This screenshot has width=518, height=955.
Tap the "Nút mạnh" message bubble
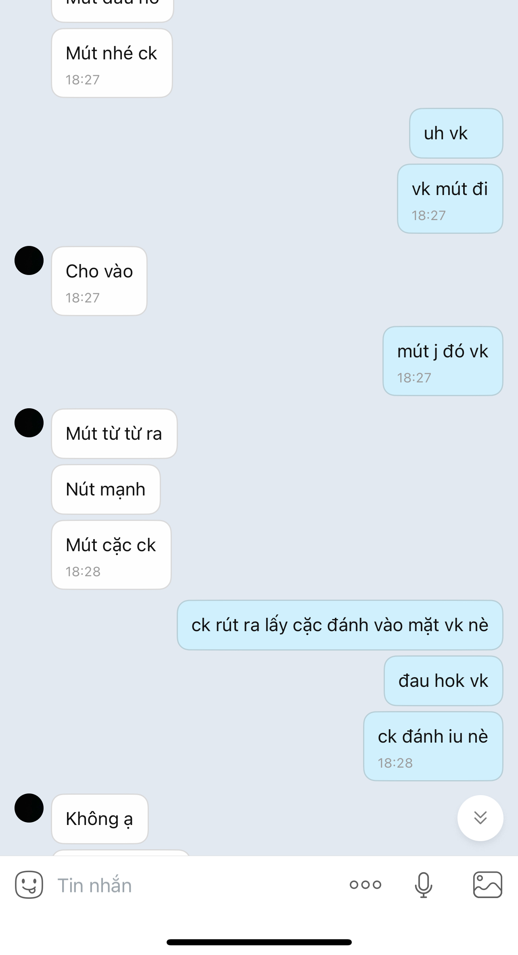(106, 489)
